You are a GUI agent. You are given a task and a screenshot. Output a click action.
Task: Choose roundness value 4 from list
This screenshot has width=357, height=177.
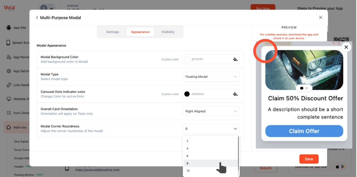pyautogui.click(x=188, y=148)
